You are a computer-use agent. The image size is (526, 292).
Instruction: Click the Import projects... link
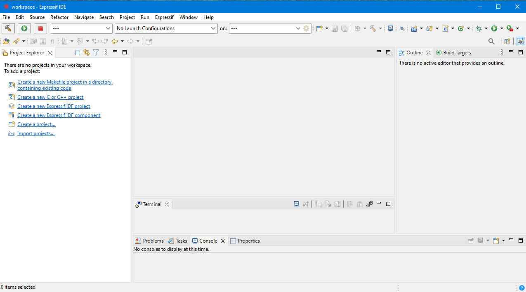click(x=36, y=133)
